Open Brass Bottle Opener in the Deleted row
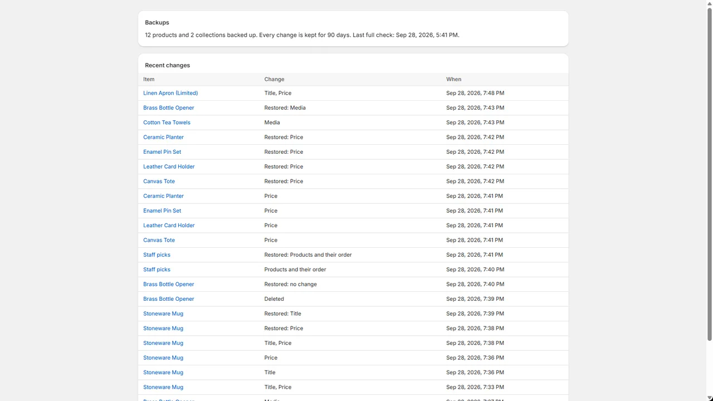The width and height of the screenshot is (713, 401). pyautogui.click(x=168, y=299)
